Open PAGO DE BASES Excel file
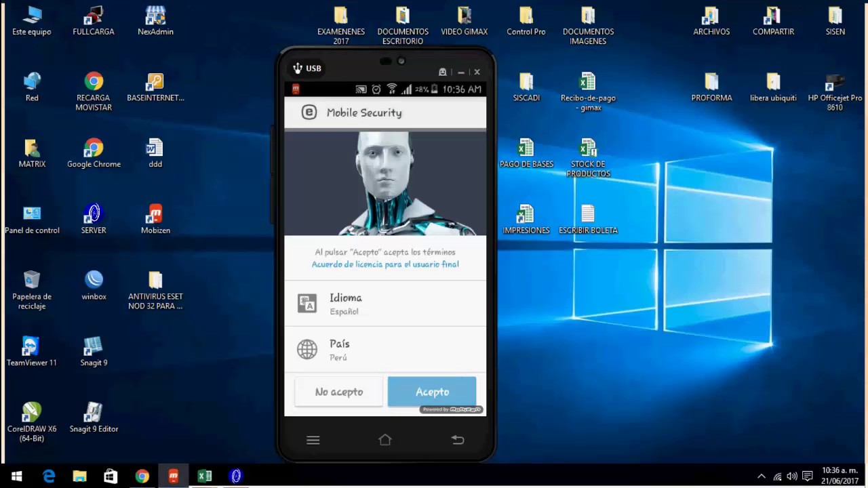868x488 pixels. click(526, 154)
